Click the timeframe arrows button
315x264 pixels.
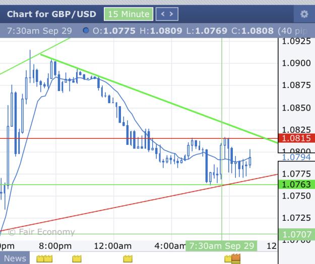[167, 14]
